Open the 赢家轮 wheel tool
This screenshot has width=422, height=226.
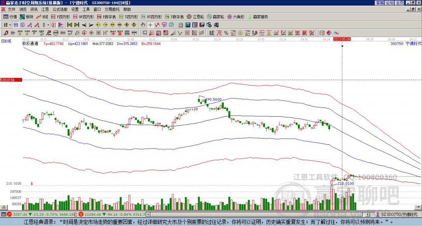(x=216, y=16)
